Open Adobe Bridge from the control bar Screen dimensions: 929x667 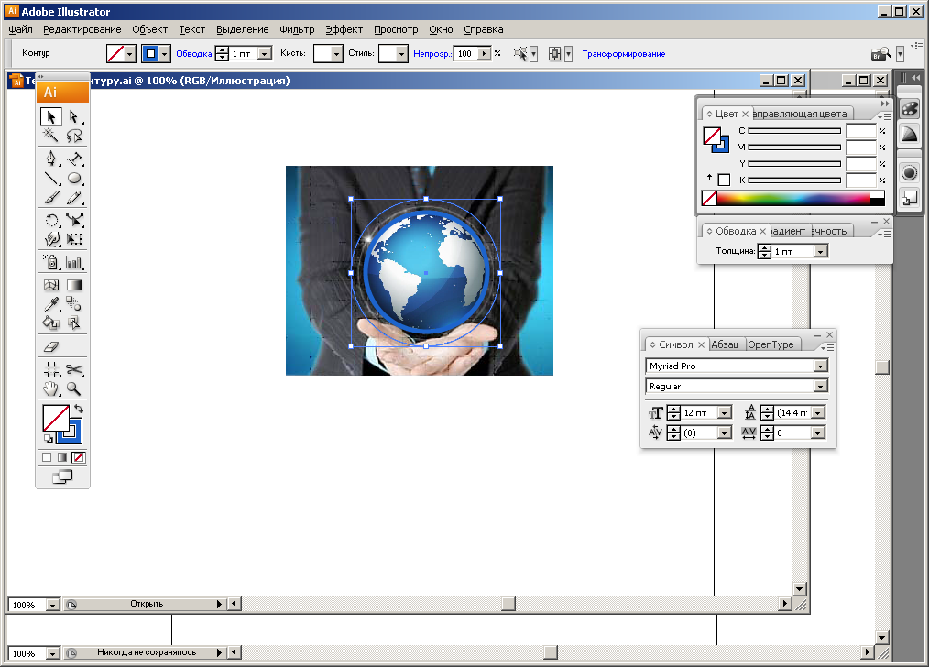pyautogui.click(x=881, y=54)
